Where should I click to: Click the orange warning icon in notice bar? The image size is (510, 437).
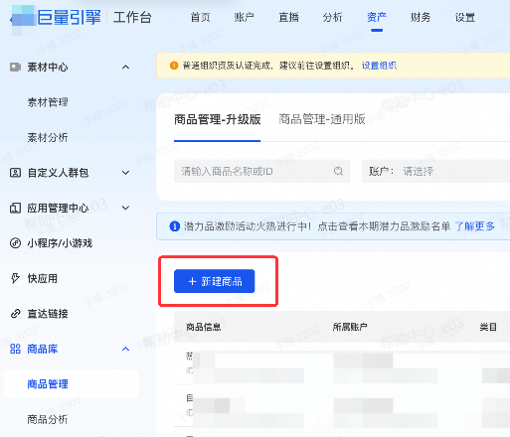pos(174,66)
